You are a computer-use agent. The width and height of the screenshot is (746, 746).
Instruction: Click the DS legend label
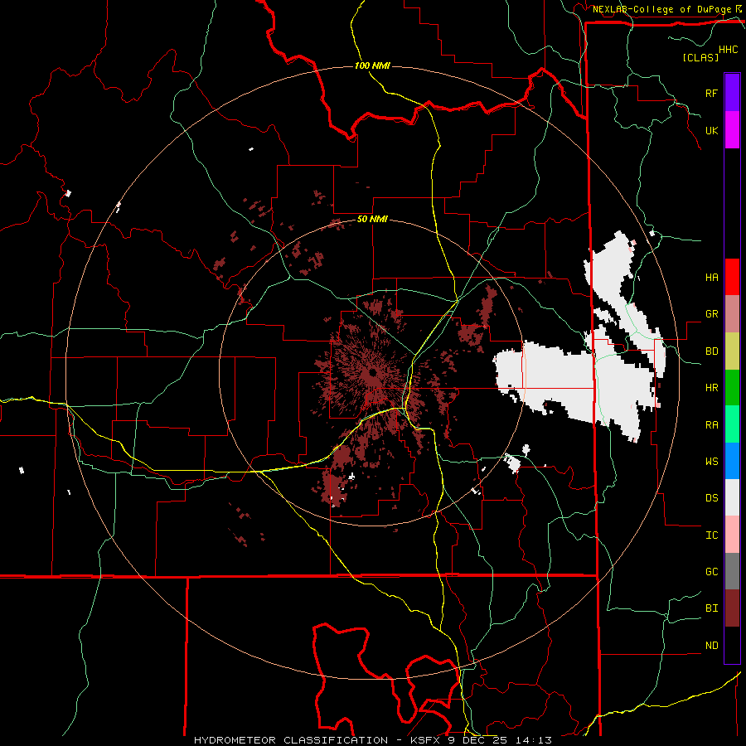[x=711, y=497]
